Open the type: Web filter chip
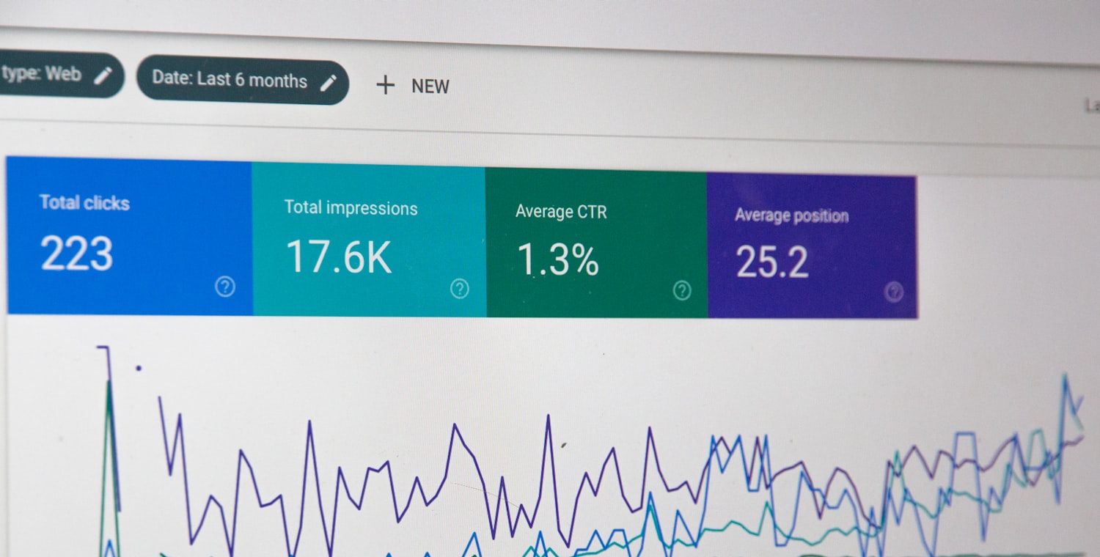The width and height of the screenshot is (1100, 557). pyautogui.click(x=59, y=74)
